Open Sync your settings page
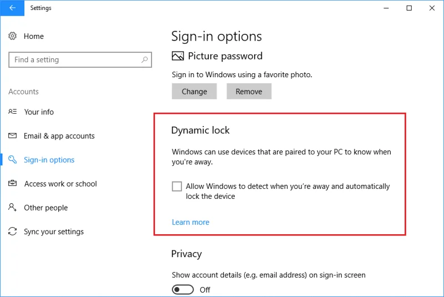 coord(54,231)
